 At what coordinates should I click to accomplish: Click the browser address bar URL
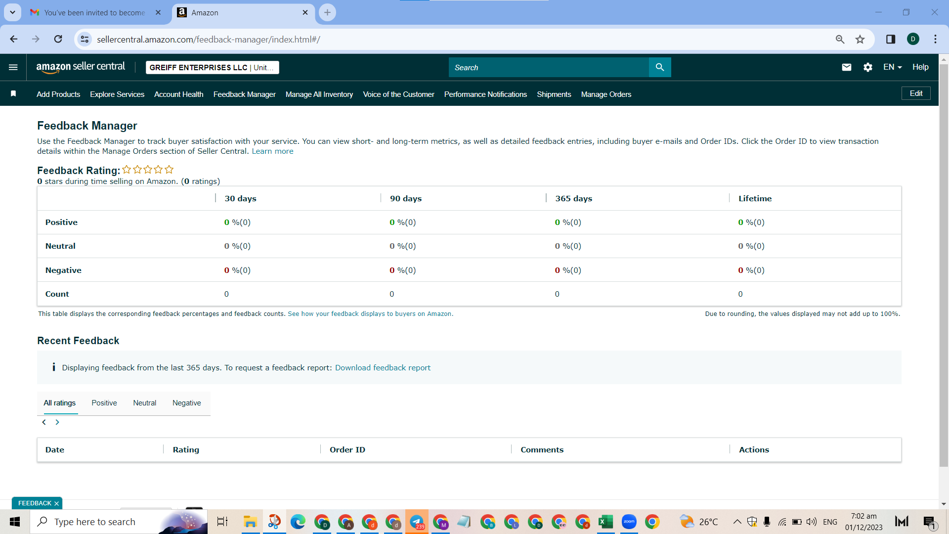[x=209, y=40]
